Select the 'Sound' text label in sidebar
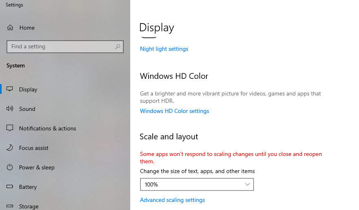The width and height of the screenshot is (359, 210). (x=27, y=109)
